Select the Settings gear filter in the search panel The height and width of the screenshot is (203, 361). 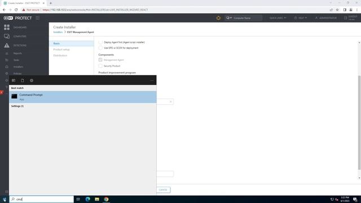click(x=32, y=80)
